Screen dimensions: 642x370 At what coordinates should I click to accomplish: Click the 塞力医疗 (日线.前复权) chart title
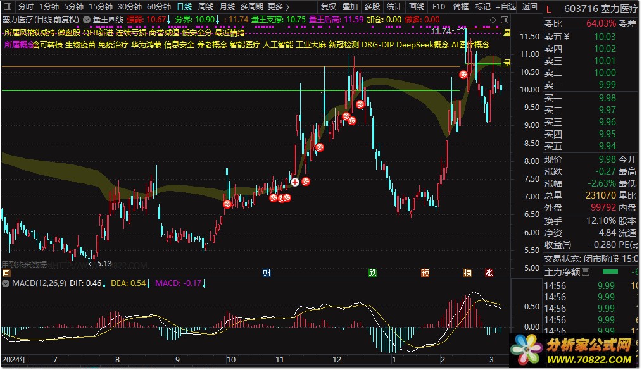tap(41, 20)
